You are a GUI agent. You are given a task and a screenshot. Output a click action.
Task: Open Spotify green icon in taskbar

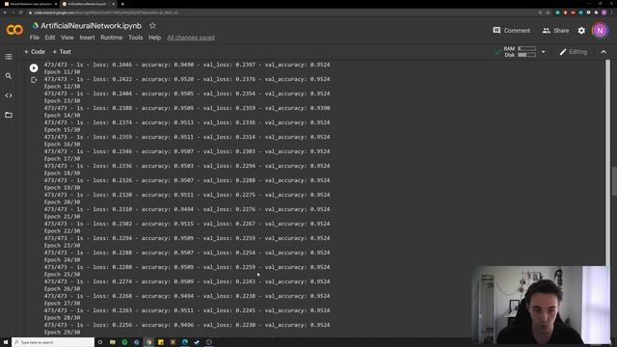(124, 342)
